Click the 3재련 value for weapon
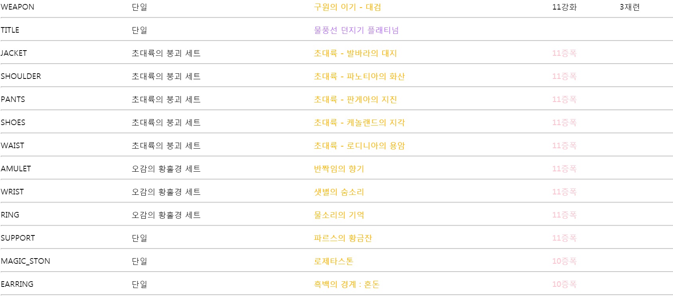This screenshot has width=673, height=296. [630, 7]
